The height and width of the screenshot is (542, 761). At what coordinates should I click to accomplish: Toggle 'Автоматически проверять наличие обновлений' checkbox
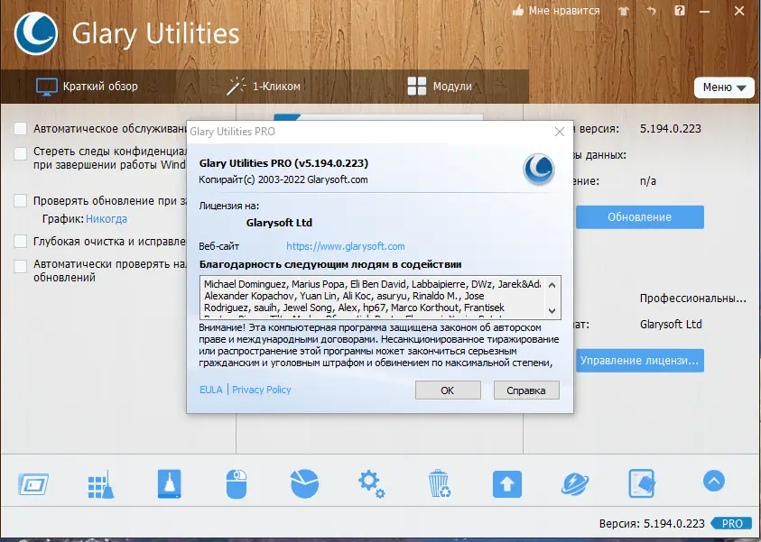21,266
